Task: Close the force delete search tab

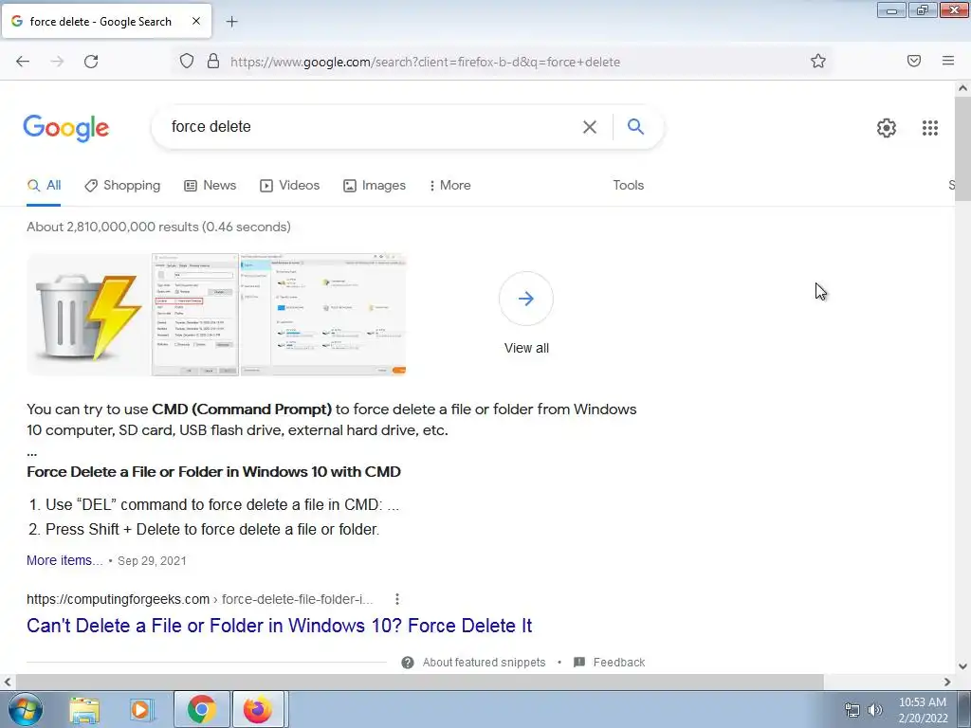Action: point(196,21)
